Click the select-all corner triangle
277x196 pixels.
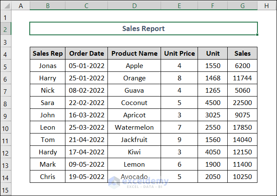[6, 6]
